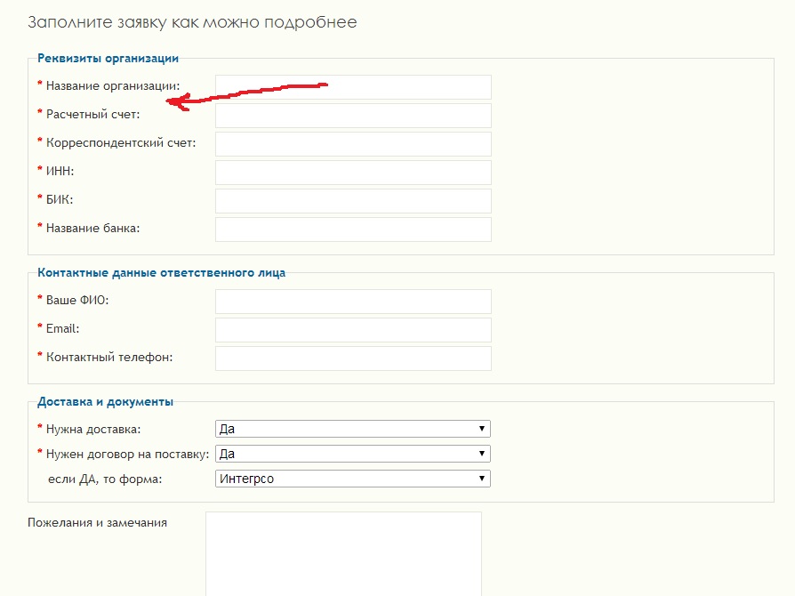The image size is (795, 596).
Task: Select the Контактный телефон field
Action: [353, 358]
